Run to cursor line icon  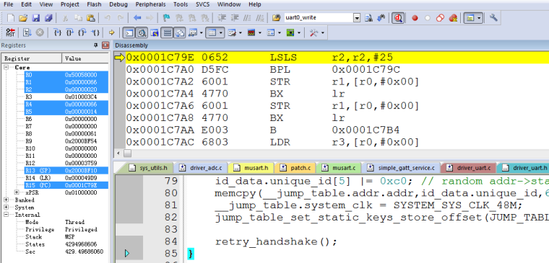[95, 33]
